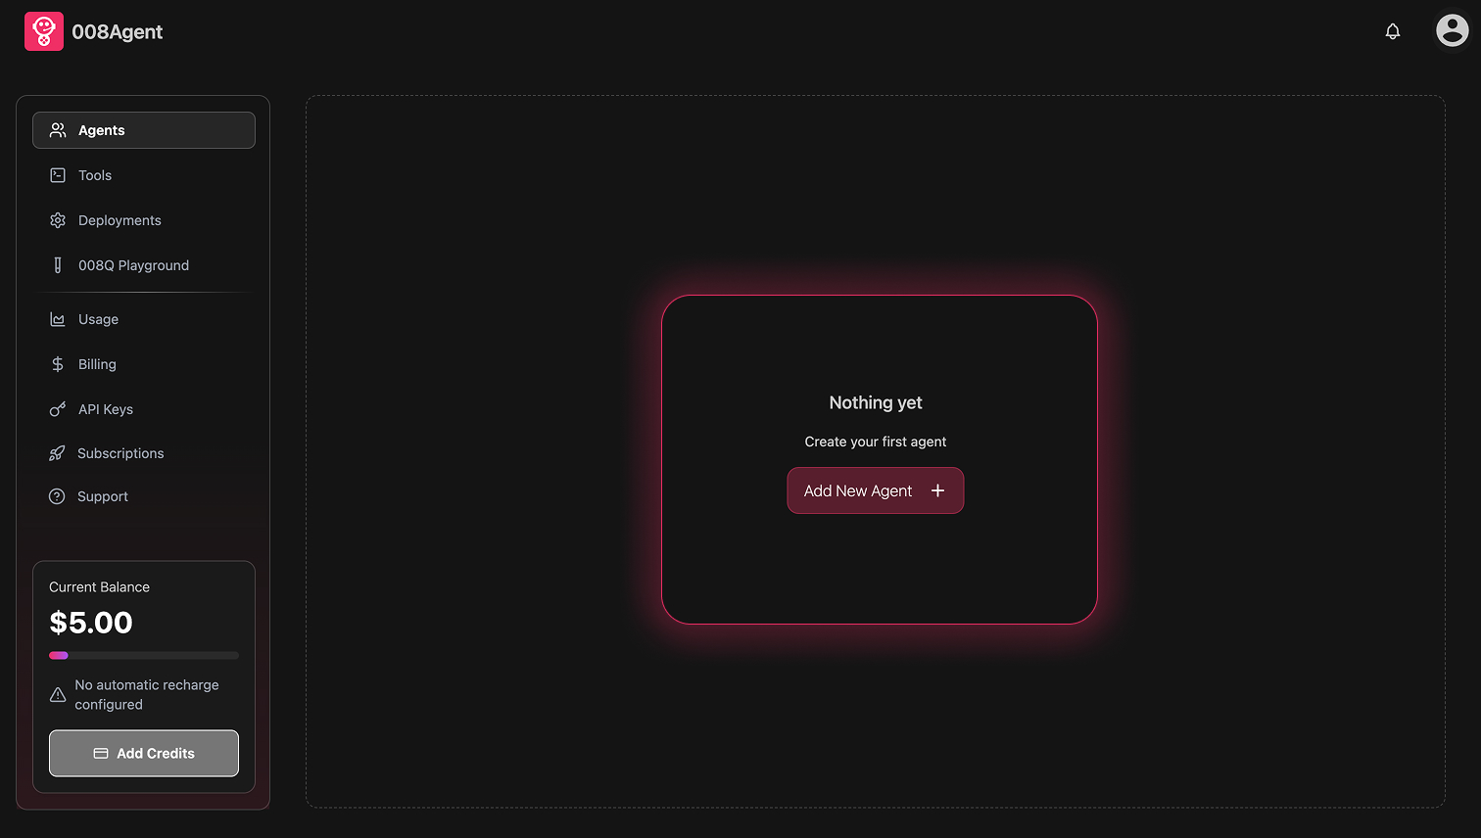The height and width of the screenshot is (838, 1481).
Task: Click the Tools terminal icon
Action: click(x=58, y=175)
